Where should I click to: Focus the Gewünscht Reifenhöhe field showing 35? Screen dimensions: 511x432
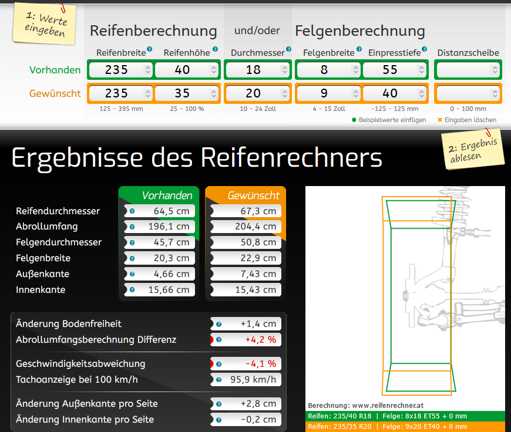click(182, 93)
